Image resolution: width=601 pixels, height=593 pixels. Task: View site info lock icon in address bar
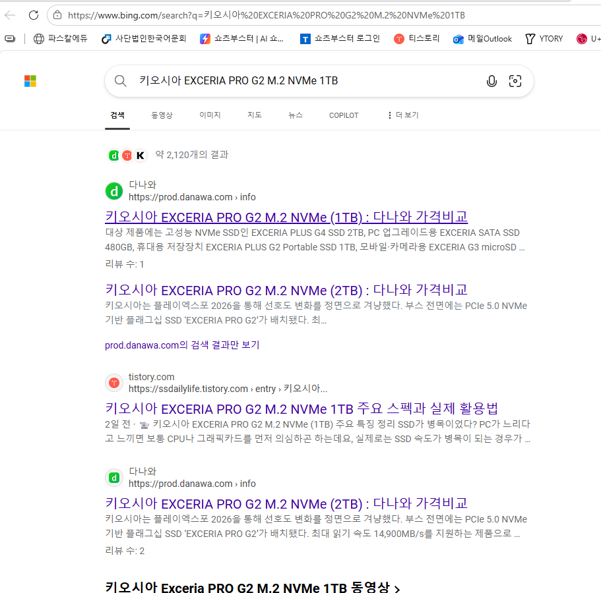pyautogui.click(x=57, y=15)
